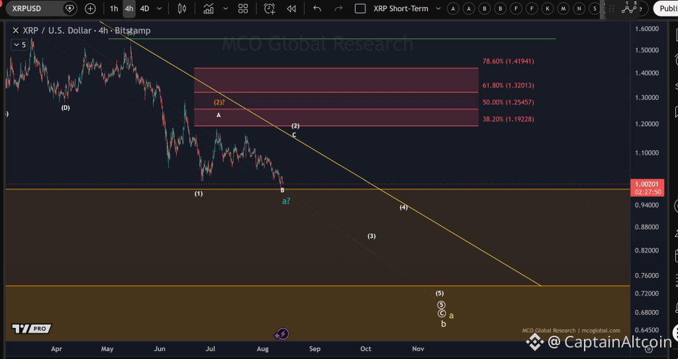The width and height of the screenshot is (678, 359).
Task: Click the Nov label on time axis
Action: tap(418, 348)
